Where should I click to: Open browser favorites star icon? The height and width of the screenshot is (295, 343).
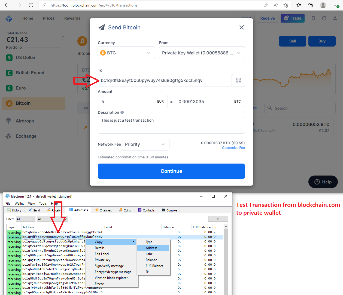coord(299,5)
